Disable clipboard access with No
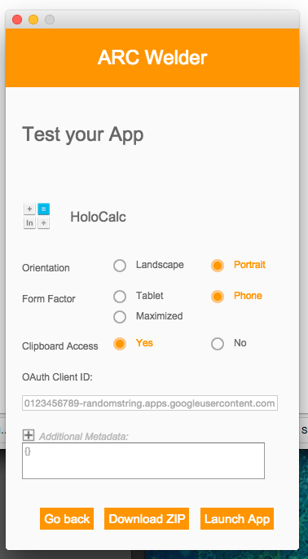The width and height of the screenshot is (308, 559). (x=218, y=344)
